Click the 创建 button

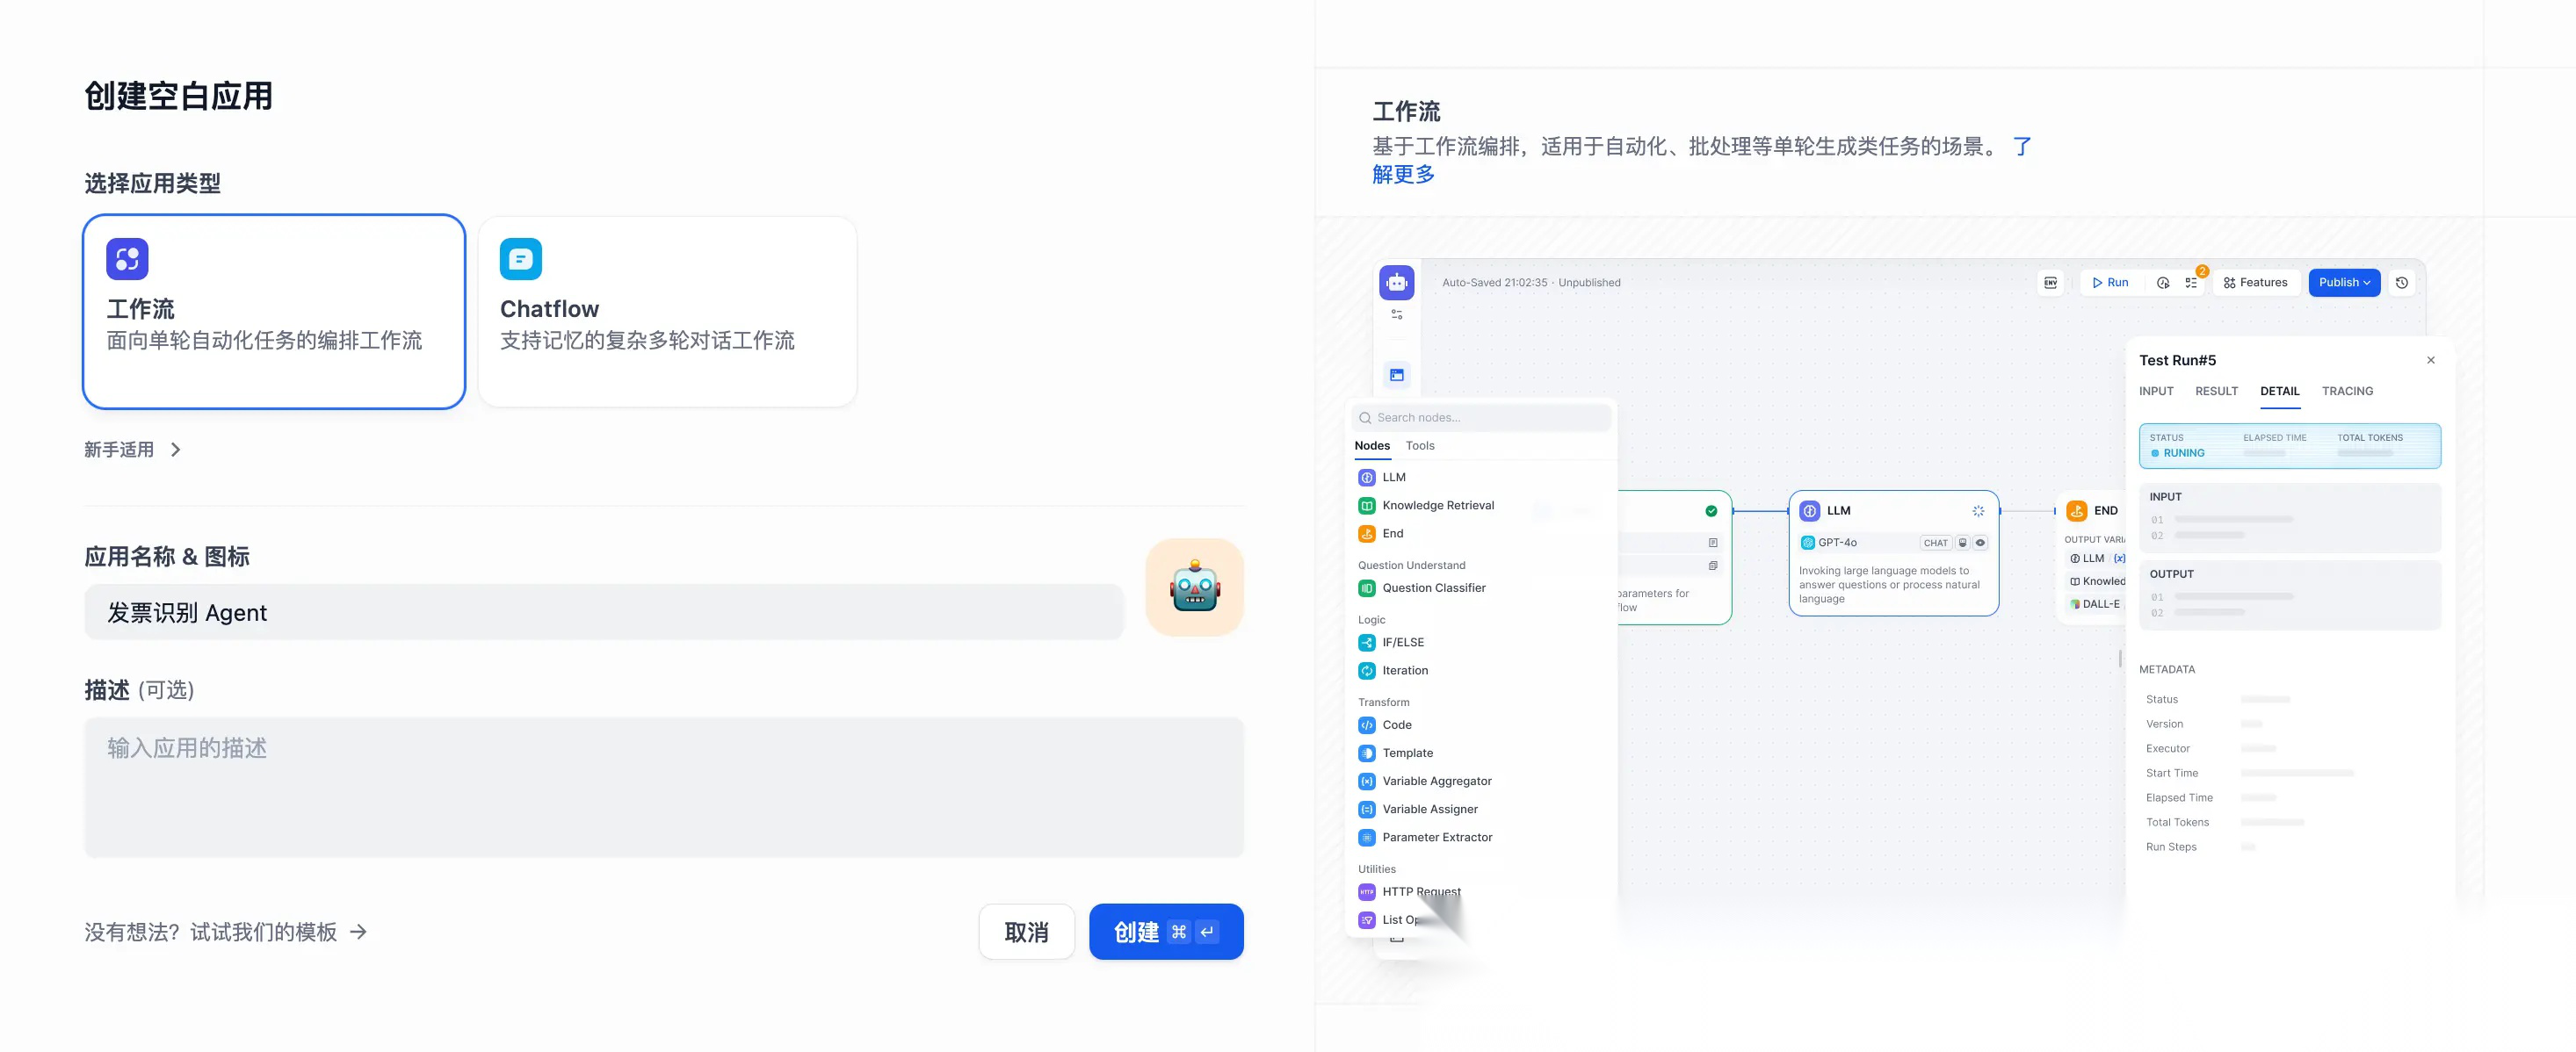1165,932
